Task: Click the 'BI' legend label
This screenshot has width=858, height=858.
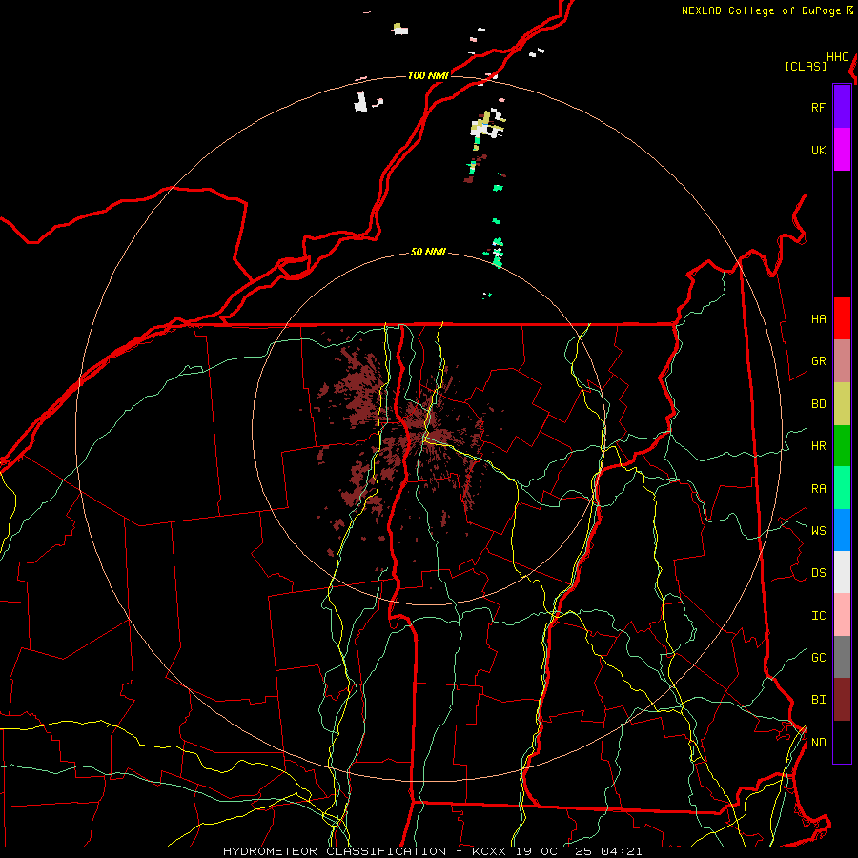Action: (x=818, y=700)
